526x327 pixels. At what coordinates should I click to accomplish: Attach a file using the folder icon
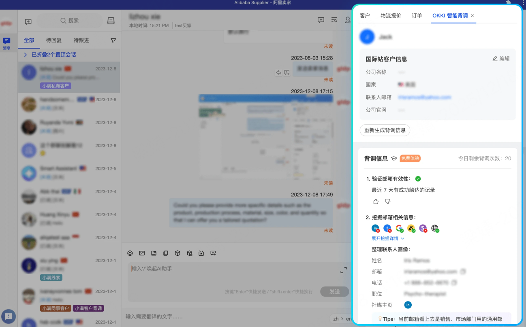tap(154, 253)
